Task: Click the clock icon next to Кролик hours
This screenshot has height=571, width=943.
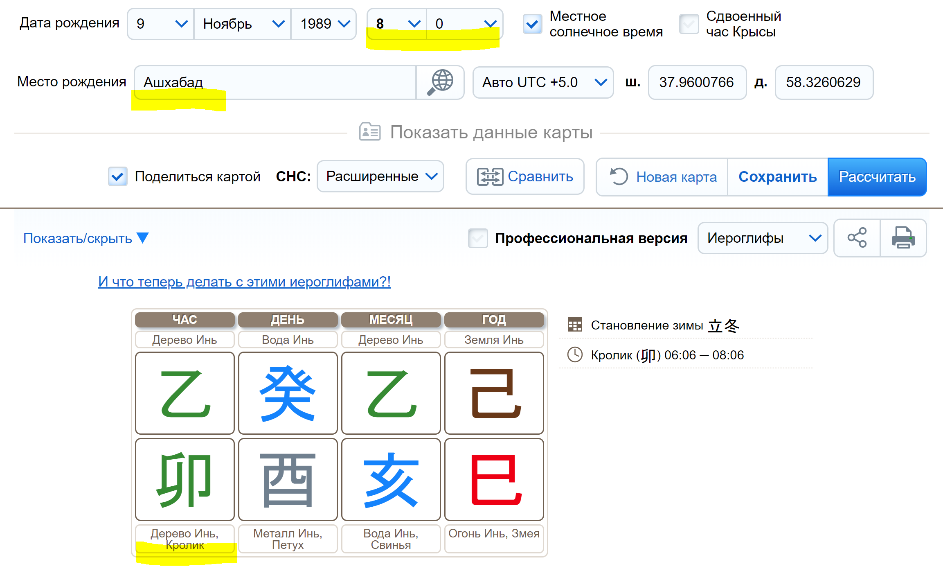Action: [575, 354]
